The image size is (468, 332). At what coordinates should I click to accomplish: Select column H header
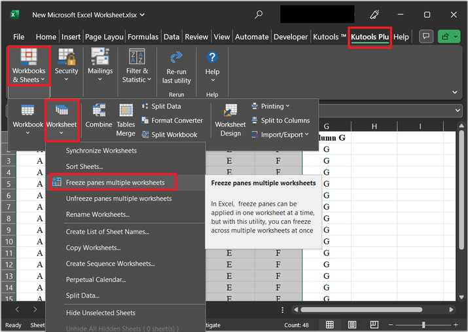(374, 126)
